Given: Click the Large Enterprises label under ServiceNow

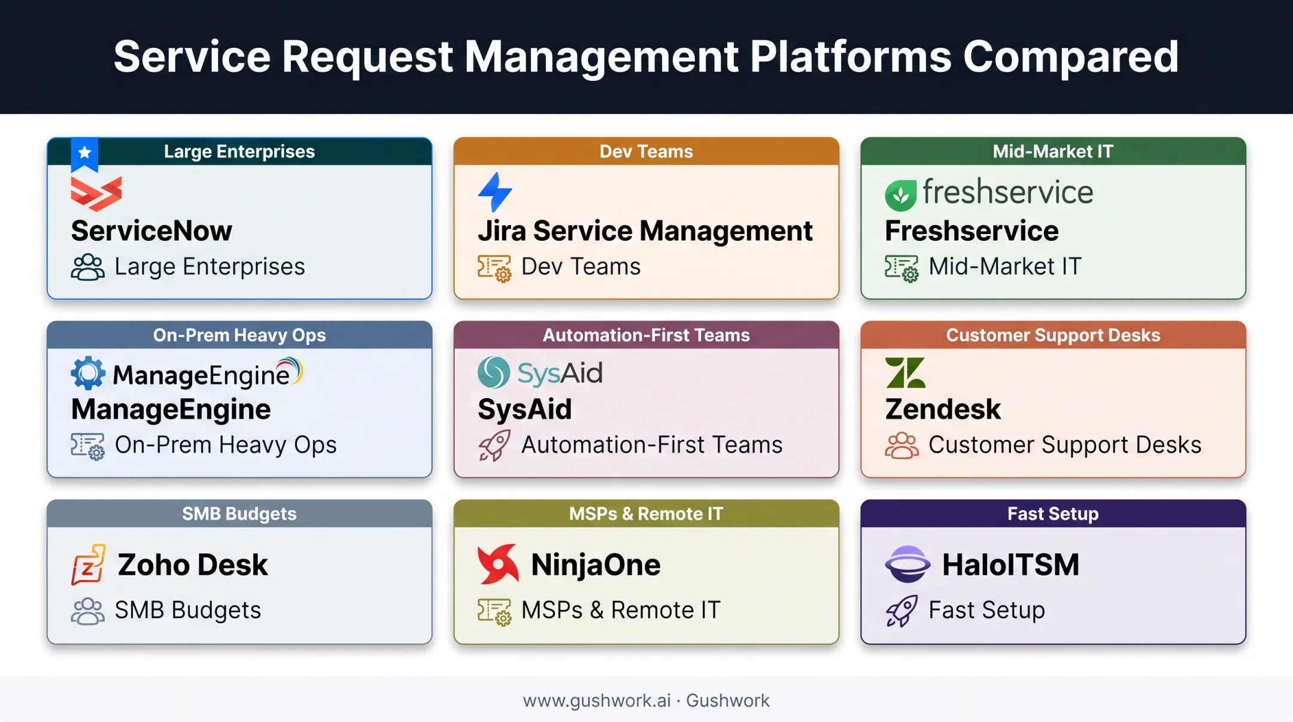Looking at the screenshot, I should pos(210,267).
